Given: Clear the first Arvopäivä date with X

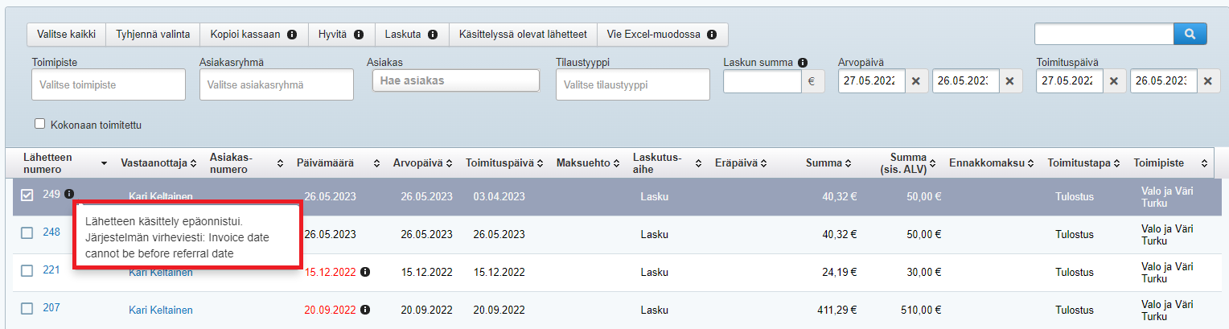Looking at the screenshot, I should (915, 81).
